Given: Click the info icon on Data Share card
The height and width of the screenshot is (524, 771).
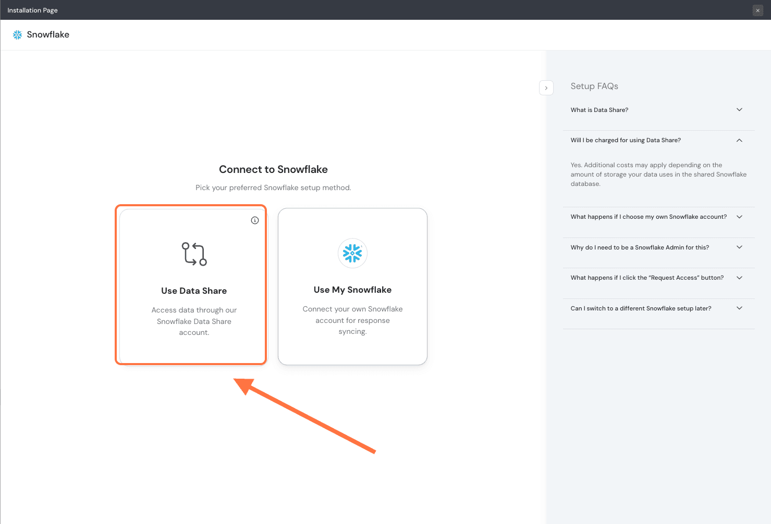Looking at the screenshot, I should [255, 220].
